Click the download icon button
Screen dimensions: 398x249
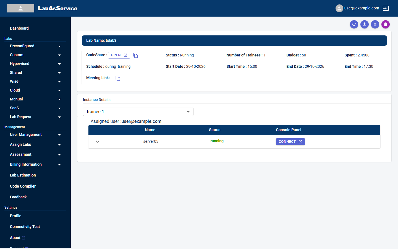point(365,24)
